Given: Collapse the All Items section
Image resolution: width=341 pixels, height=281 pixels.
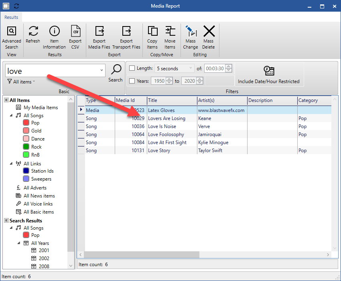Looking at the screenshot, I should [6, 100].
